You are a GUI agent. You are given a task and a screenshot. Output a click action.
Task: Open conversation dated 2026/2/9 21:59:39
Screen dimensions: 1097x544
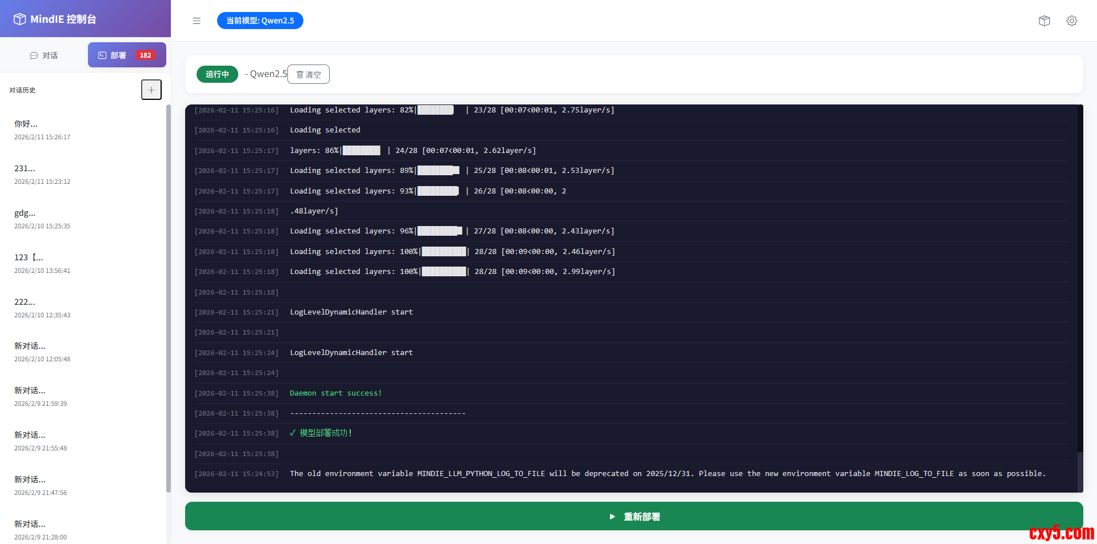click(x=83, y=396)
